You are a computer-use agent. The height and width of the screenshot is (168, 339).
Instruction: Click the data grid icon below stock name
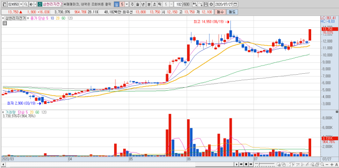click(x=4, y=23)
